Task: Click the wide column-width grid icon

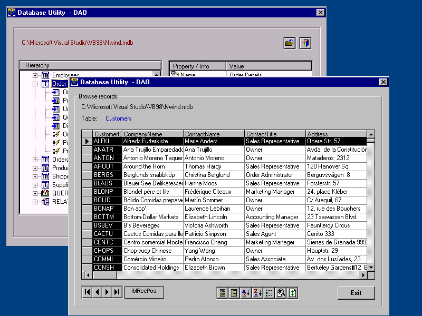Action: click(x=234, y=293)
